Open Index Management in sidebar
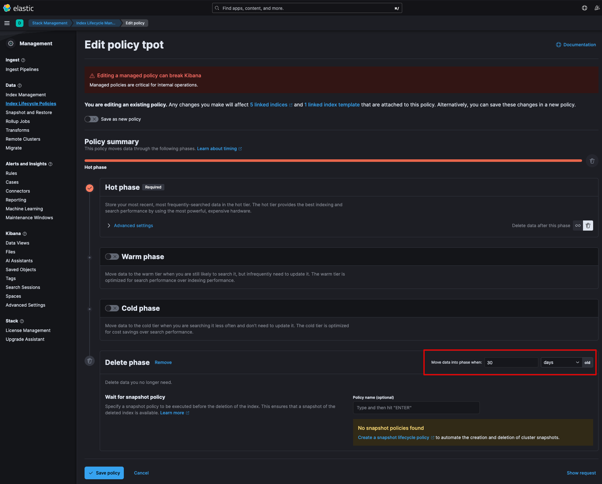Image resolution: width=602 pixels, height=484 pixels. click(x=26, y=95)
